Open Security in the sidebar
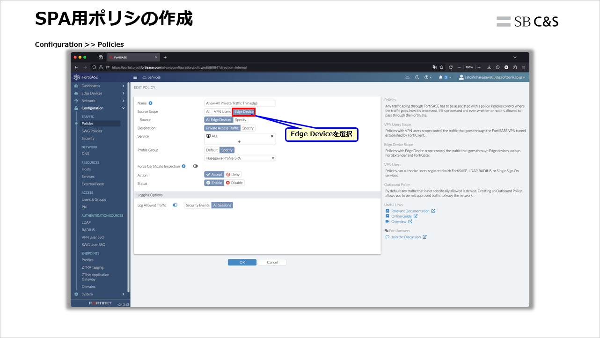 [88, 139]
